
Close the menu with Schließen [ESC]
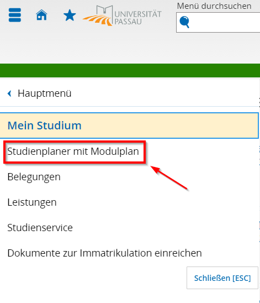[x=222, y=278]
